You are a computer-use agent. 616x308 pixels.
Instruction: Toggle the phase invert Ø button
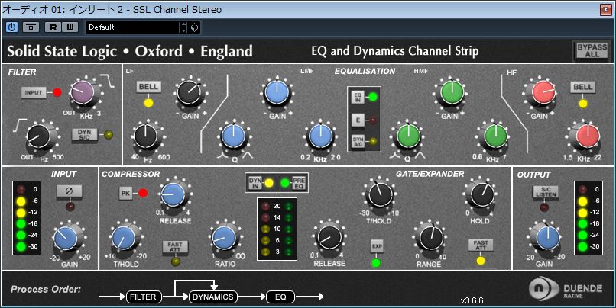click(x=69, y=191)
